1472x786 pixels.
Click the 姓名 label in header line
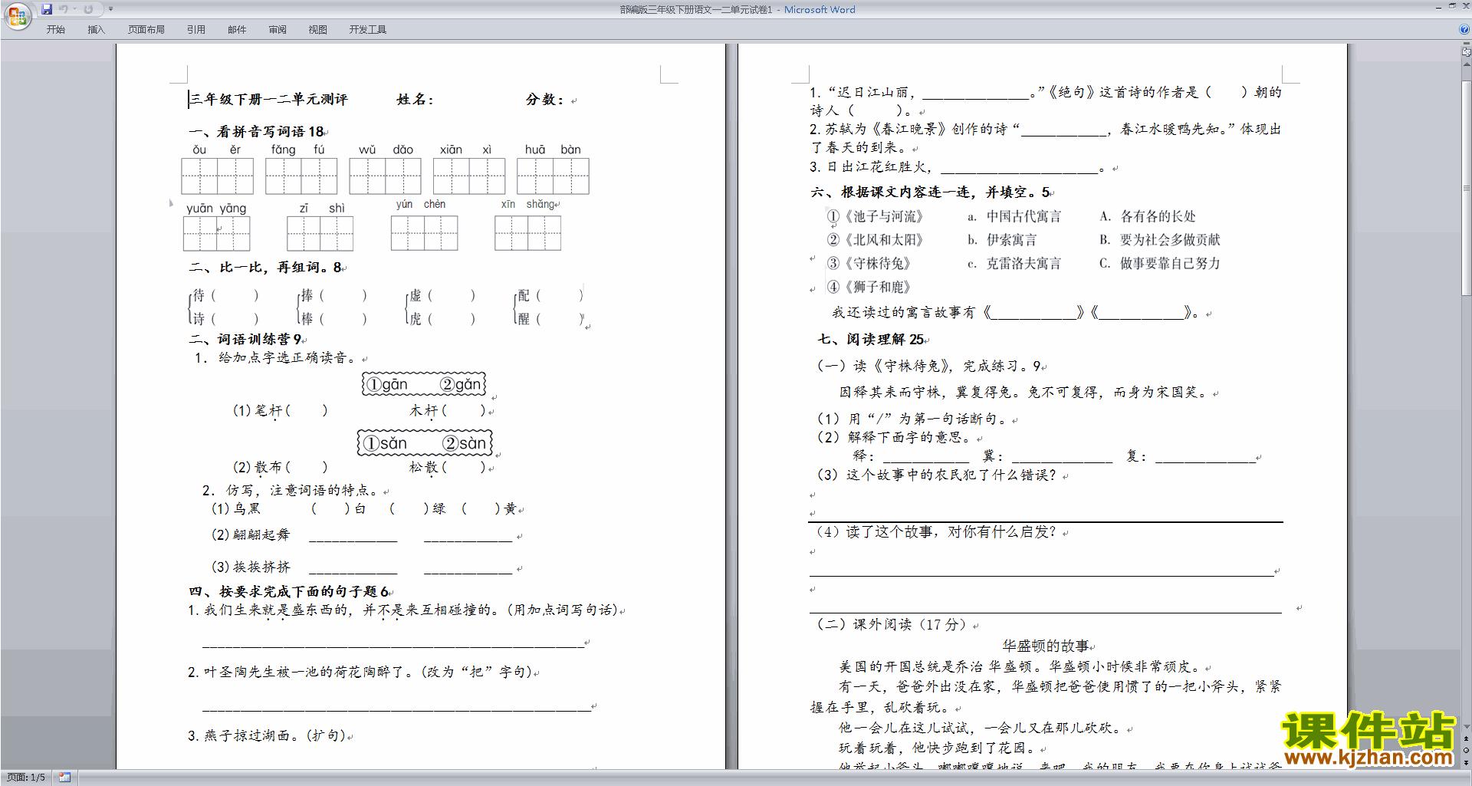point(415,99)
